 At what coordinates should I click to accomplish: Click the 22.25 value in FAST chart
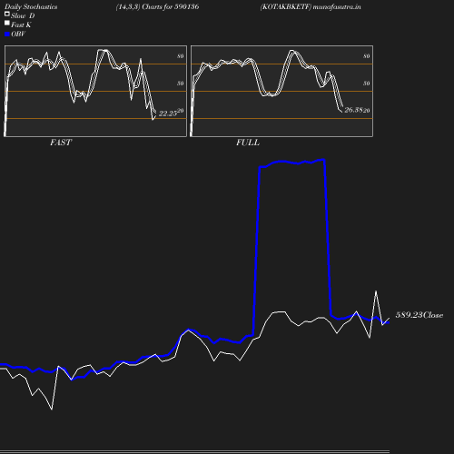tap(168, 113)
